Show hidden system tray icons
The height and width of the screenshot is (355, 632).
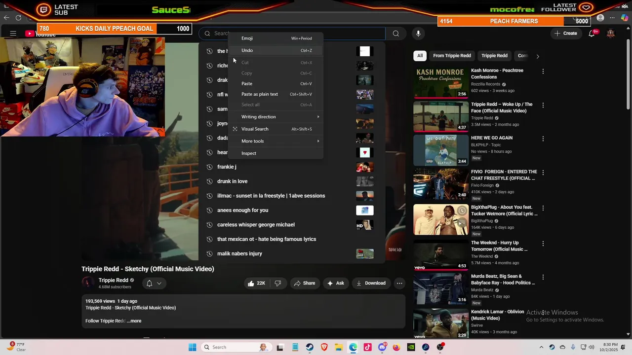coord(541,347)
